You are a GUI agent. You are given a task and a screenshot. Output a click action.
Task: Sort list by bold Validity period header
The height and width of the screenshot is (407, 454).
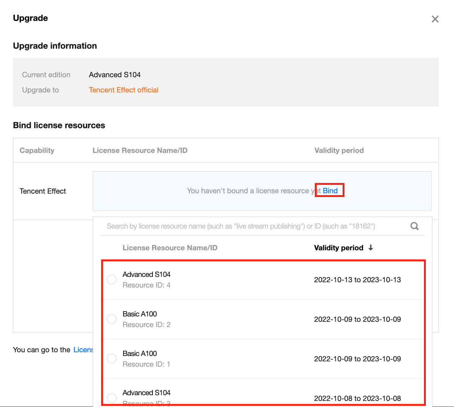(338, 248)
